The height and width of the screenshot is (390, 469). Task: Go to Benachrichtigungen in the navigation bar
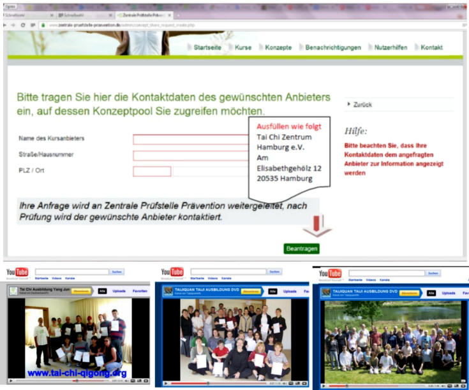pos(332,47)
